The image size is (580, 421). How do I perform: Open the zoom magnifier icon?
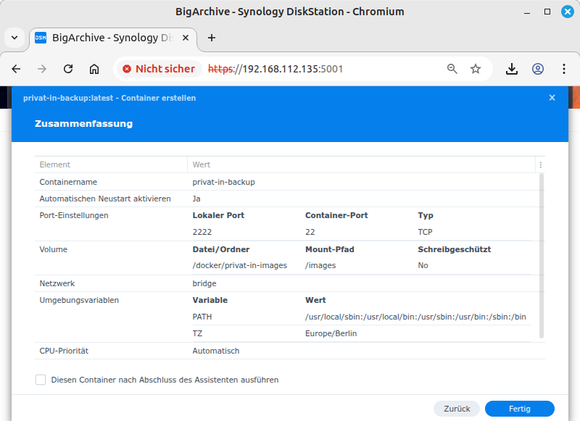click(452, 69)
